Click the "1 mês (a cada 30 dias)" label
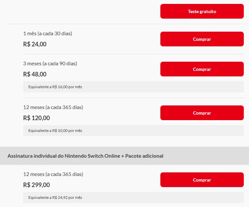 click(48, 34)
